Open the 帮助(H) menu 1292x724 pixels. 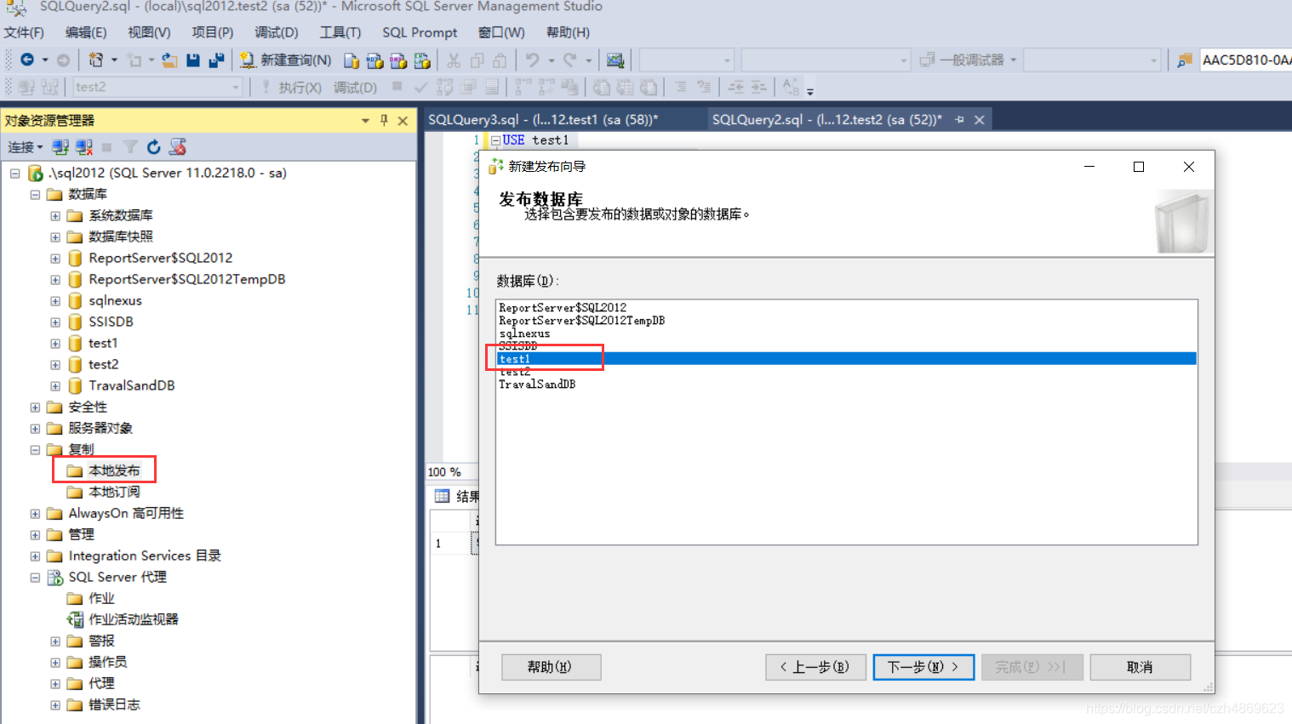(x=568, y=32)
